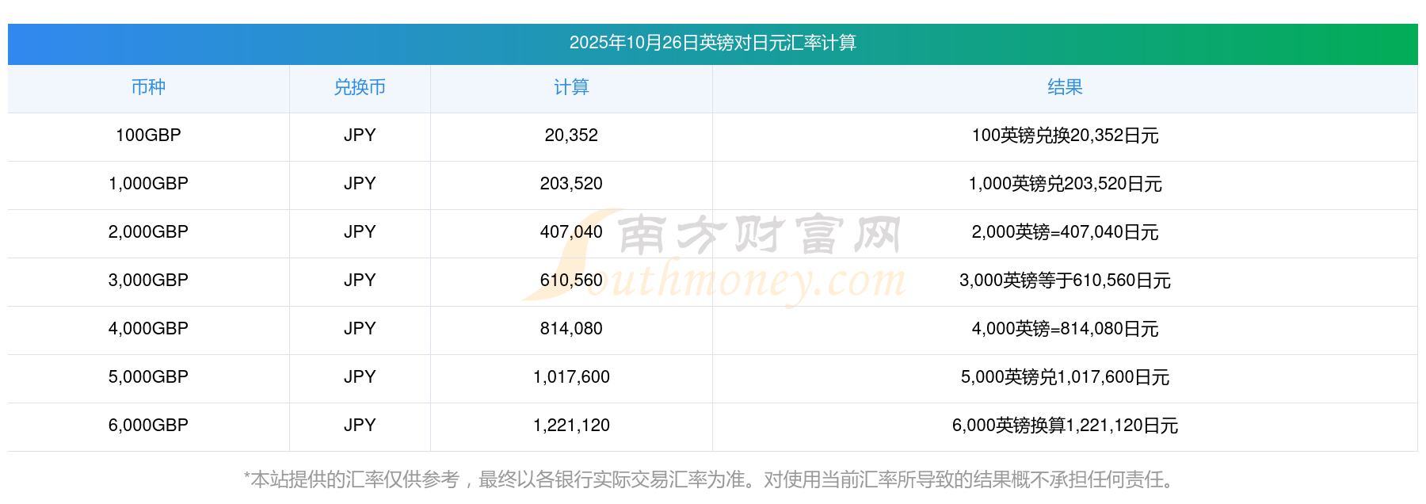Click JPY in the 3,000GBP row
Viewport: 1426px width, 504px height.
[360, 281]
